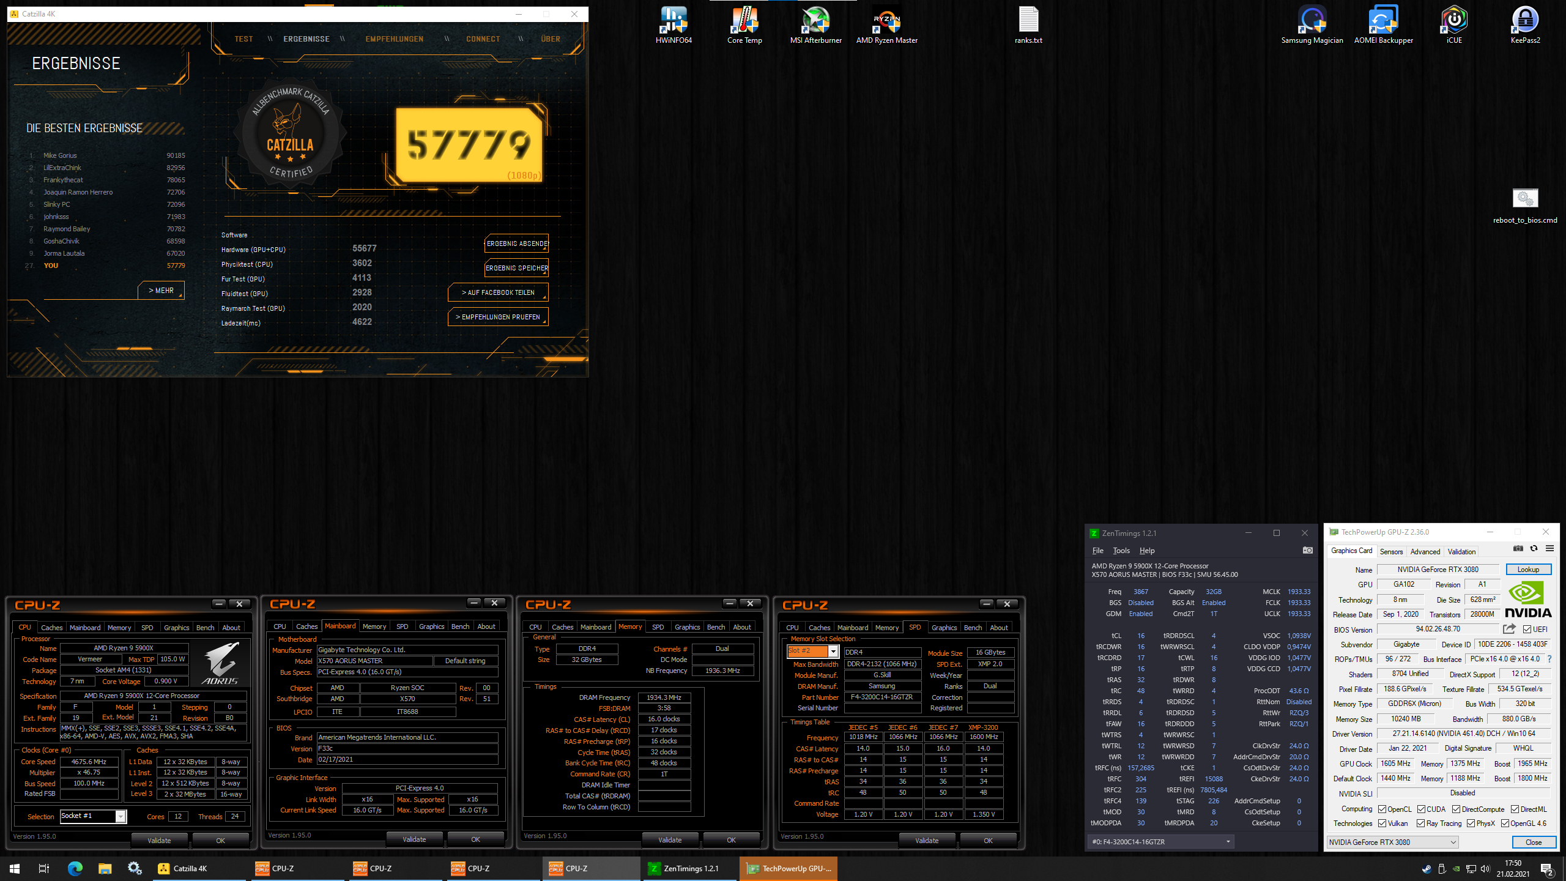Click the Lookup button in GPU-Z
Image resolution: width=1566 pixels, height=881 pixels.
[x=1527, y=570]
